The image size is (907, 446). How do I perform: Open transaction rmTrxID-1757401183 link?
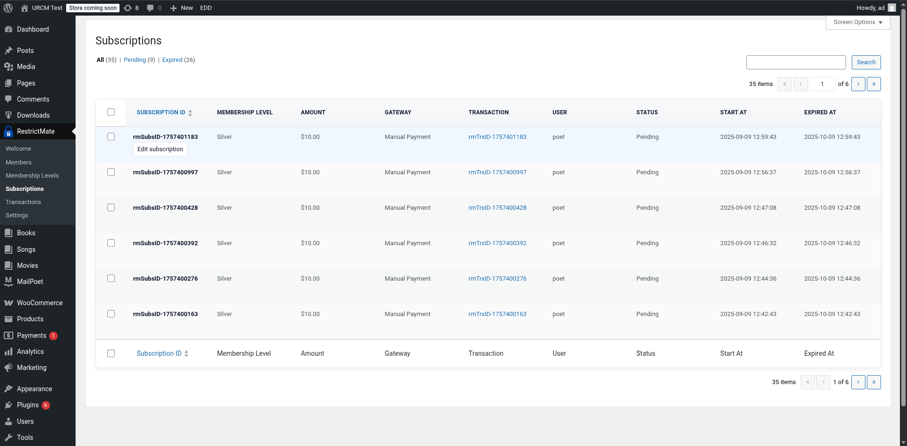tap(497, 137)
